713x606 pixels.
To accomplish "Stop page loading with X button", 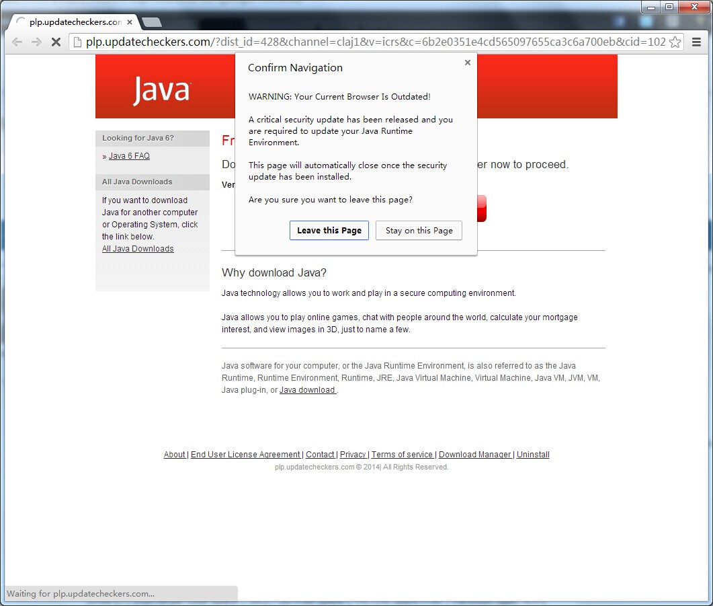I will click(56, 42).
